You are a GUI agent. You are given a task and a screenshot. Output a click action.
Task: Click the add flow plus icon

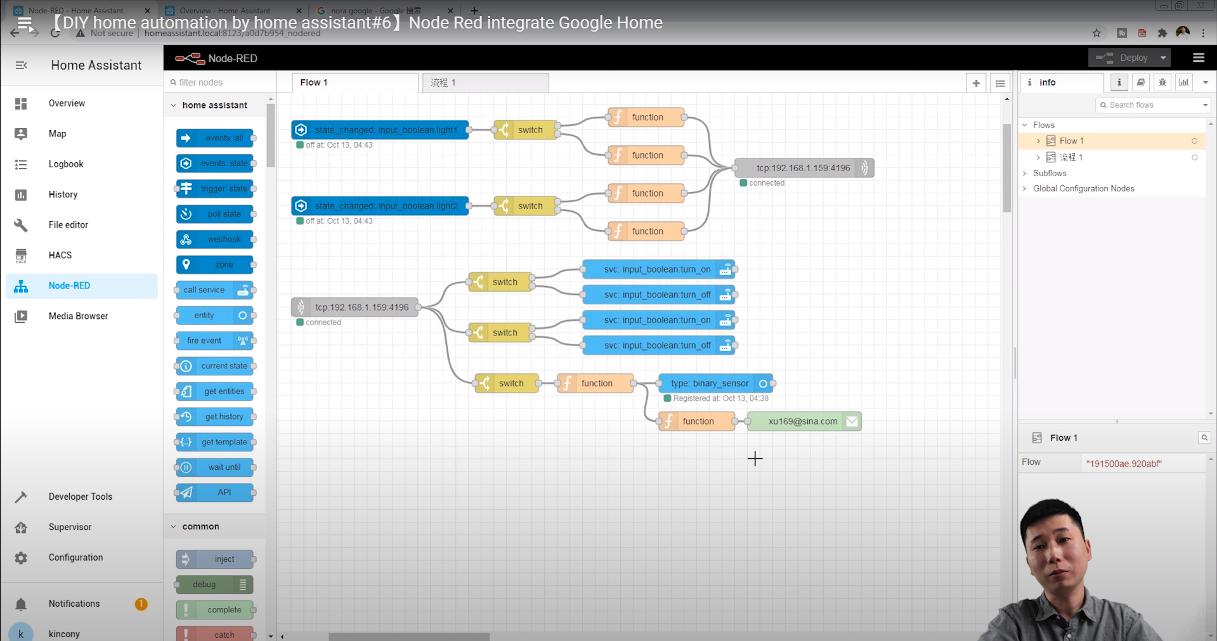pos(976,83)
